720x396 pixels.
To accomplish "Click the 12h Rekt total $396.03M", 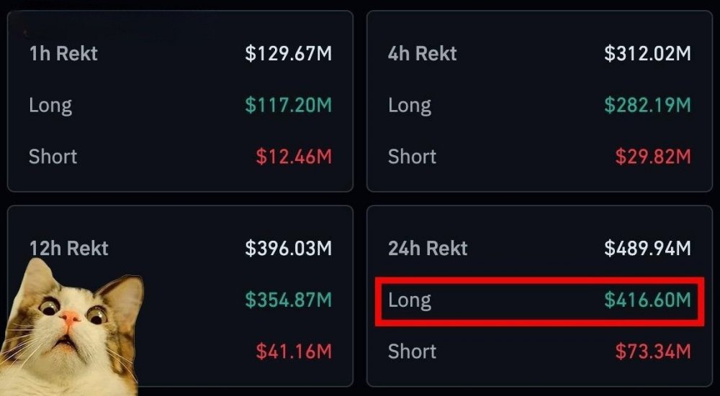I will (288, 249).
